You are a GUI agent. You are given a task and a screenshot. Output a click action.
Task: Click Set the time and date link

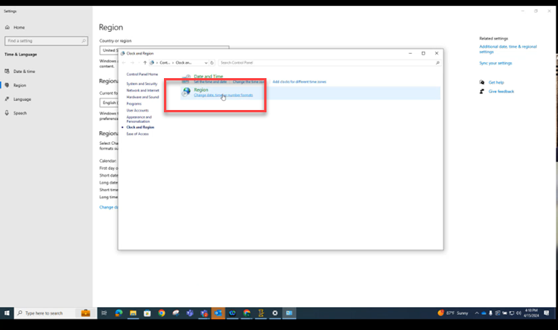210,82
